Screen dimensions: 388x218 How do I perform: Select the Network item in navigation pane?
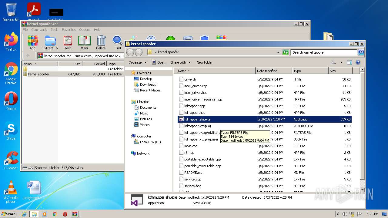click(x=143, y=154)
